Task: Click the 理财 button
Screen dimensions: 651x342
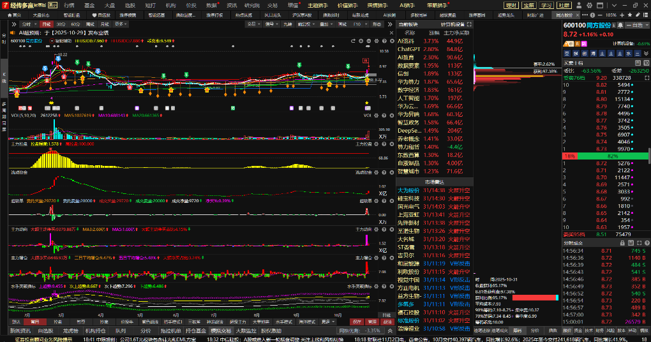Action: click(511, 5)
